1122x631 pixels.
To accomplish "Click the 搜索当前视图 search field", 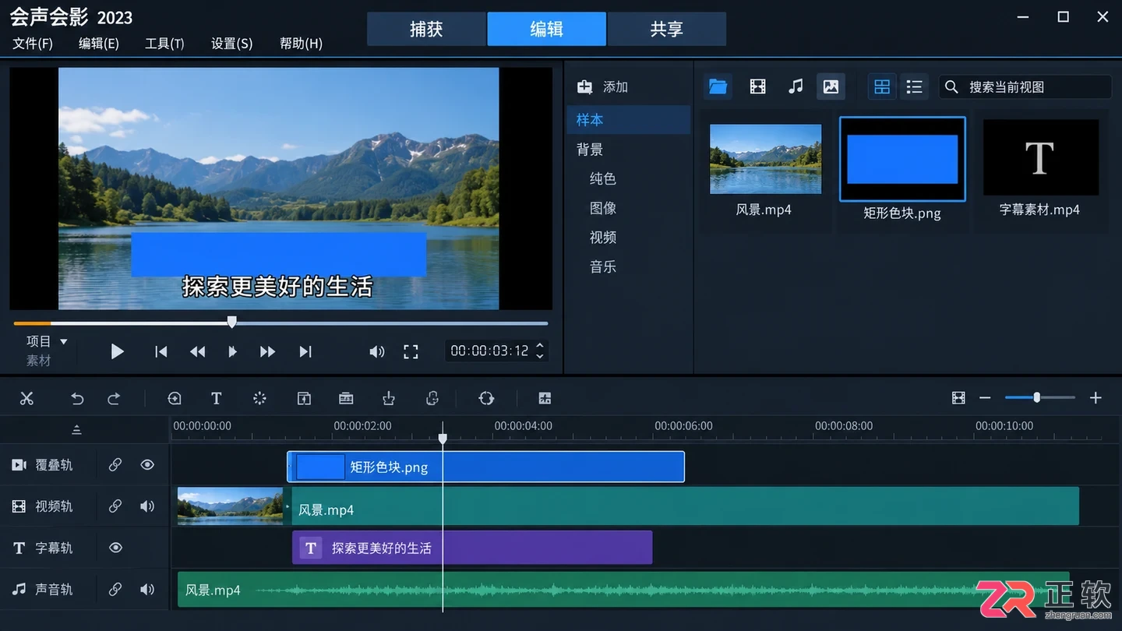I will 1025,87.
